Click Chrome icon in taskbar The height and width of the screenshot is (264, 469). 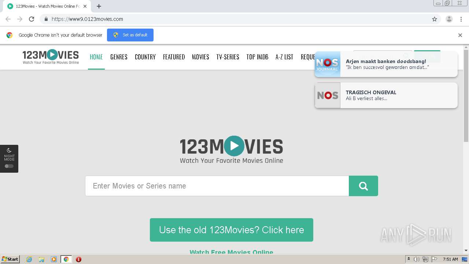click(66, 259)
